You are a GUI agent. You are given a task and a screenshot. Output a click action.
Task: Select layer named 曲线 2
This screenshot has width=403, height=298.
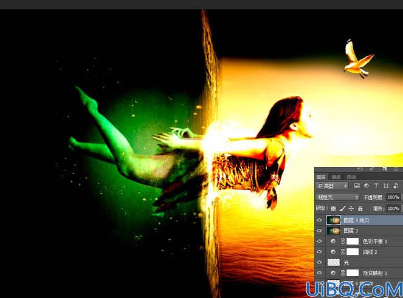370,252
